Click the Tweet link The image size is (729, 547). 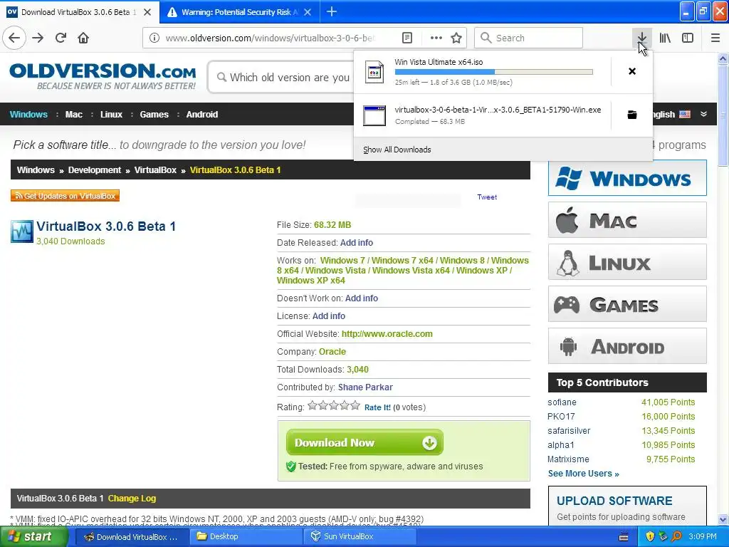pyautogui.click(x=487, y=197)
